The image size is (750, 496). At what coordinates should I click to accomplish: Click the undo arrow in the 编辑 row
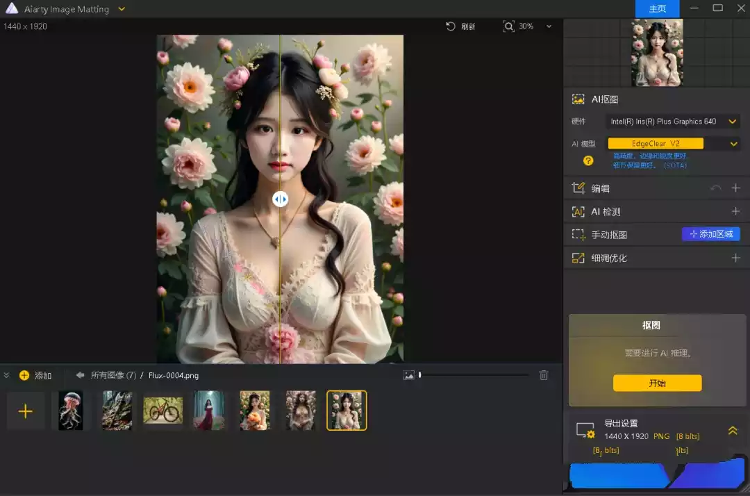(x=715, y=188)
